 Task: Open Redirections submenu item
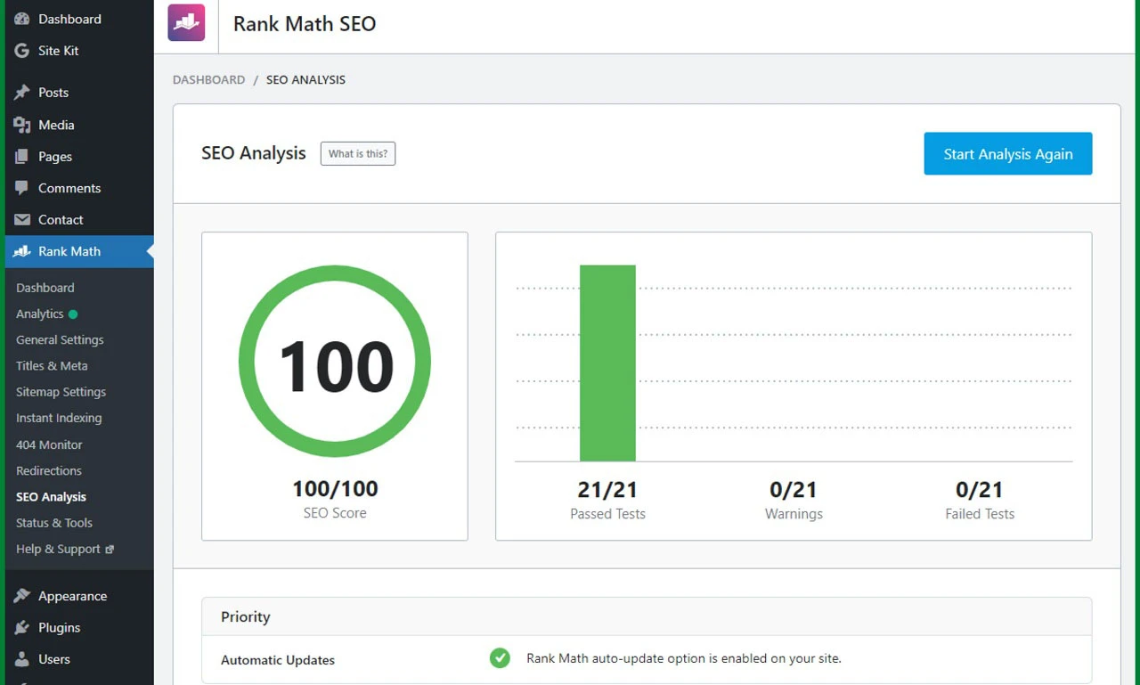pyautogui.click(x=49, y=470)
